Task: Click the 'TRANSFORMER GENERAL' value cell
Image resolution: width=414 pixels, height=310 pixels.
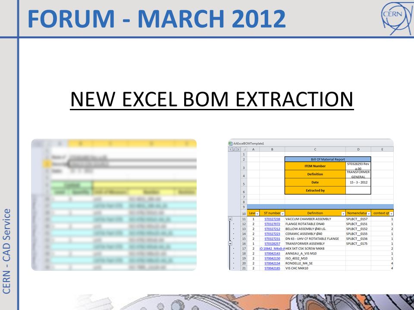Action: (358, 174)
